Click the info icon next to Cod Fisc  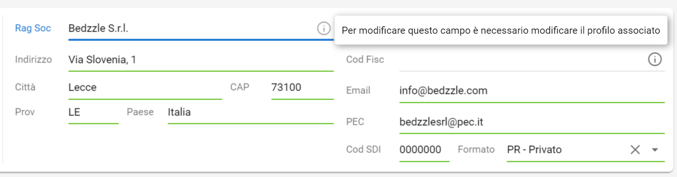[655, 59]
